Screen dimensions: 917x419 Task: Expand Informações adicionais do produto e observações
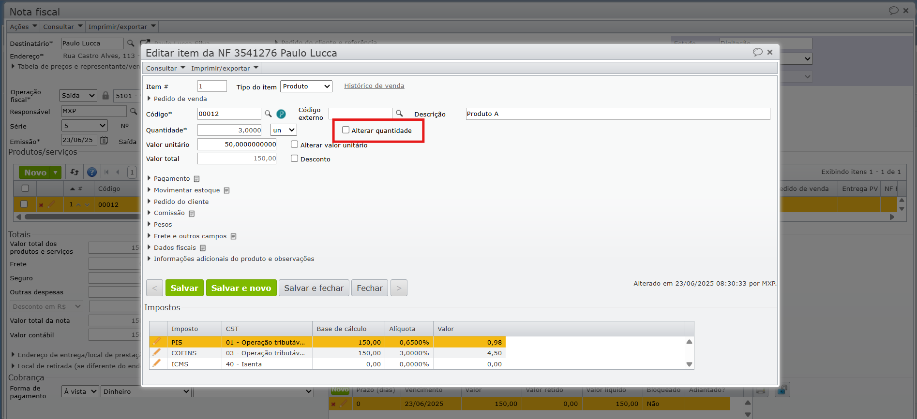pos(230,259)
